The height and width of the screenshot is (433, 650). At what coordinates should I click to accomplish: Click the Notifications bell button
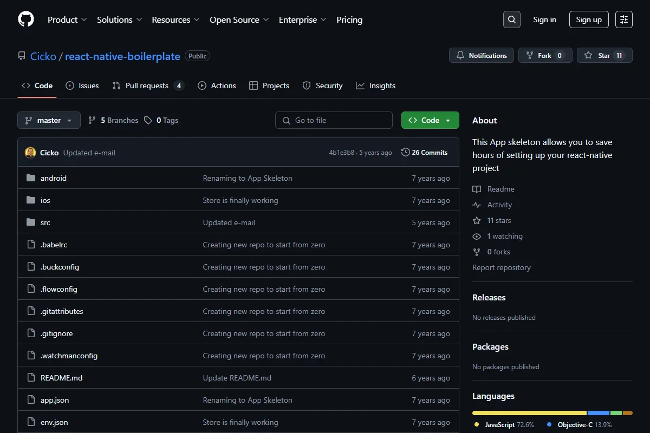pyautogui.click(x=481, y=55)
